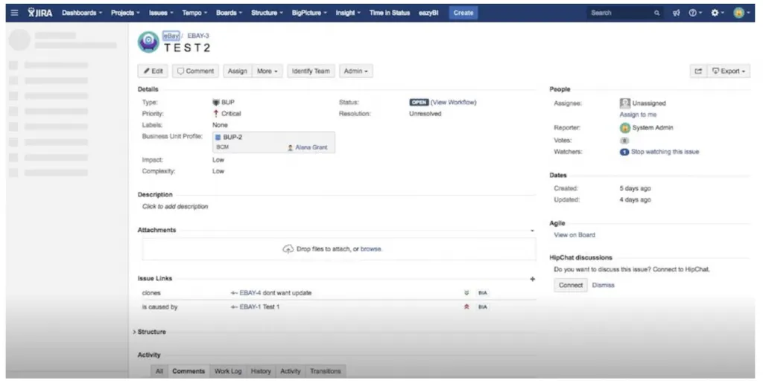This screenshot has width=763, height=386.
Task: Click the BUP issue type icon
Action: click(216, 103)
